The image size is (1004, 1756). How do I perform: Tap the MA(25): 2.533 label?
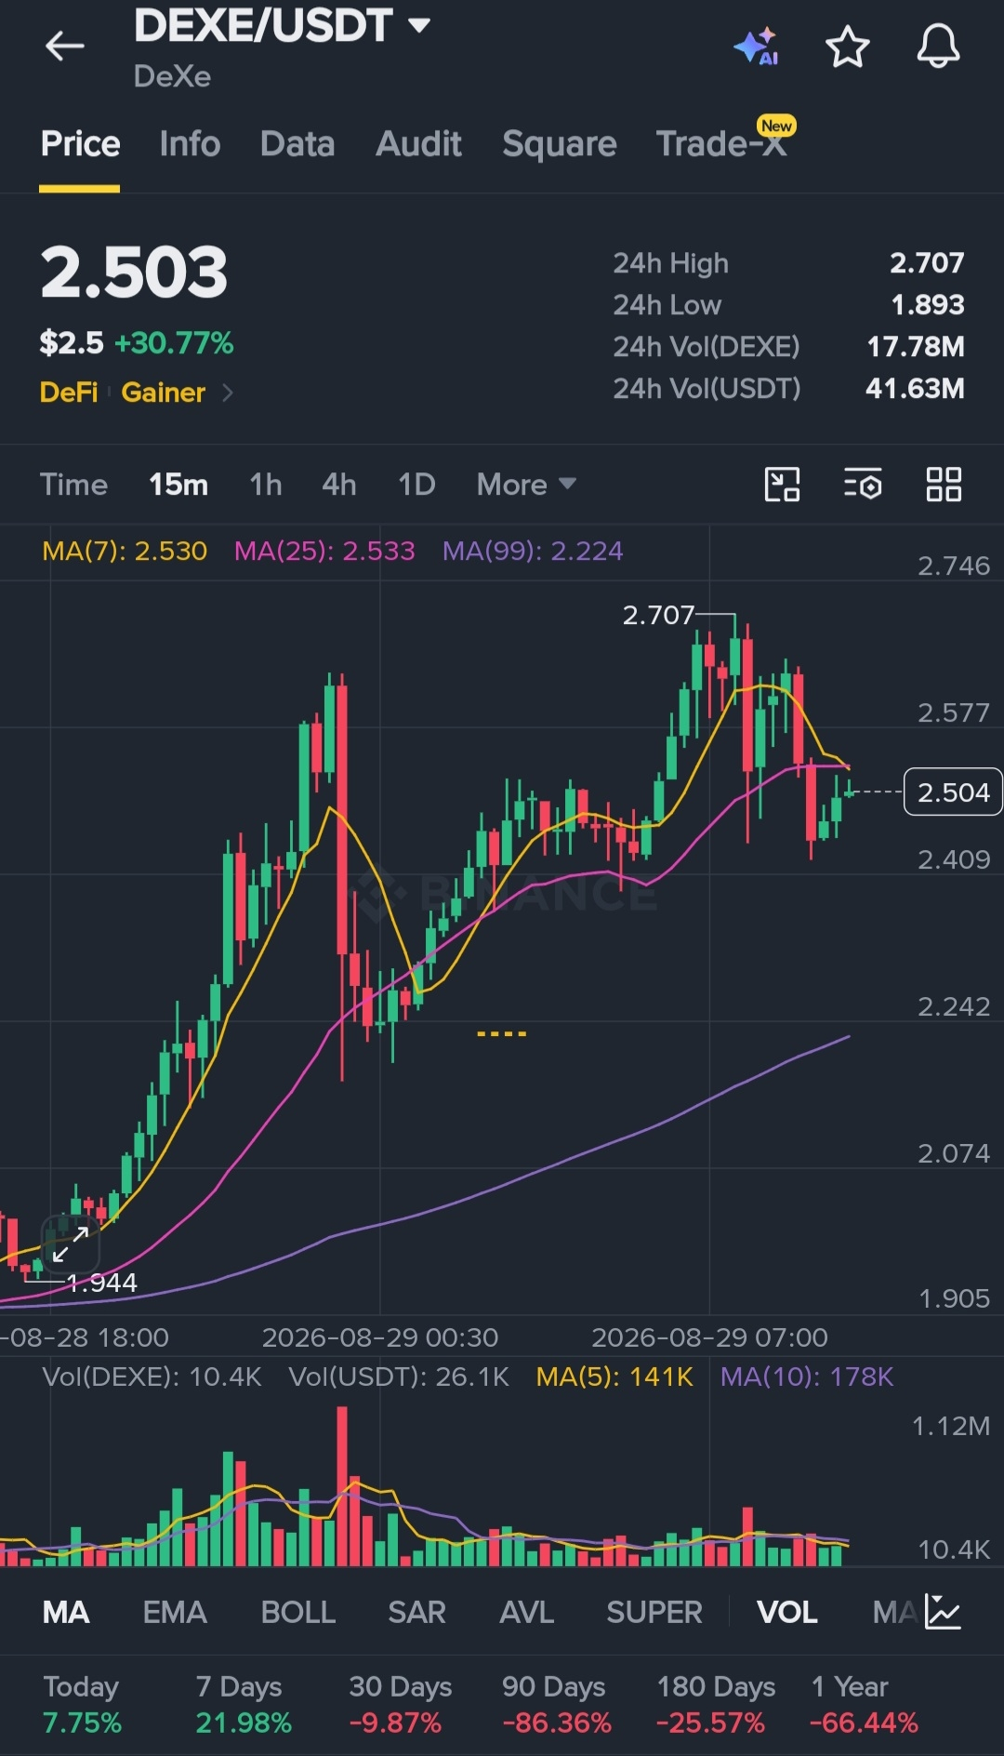324,551
